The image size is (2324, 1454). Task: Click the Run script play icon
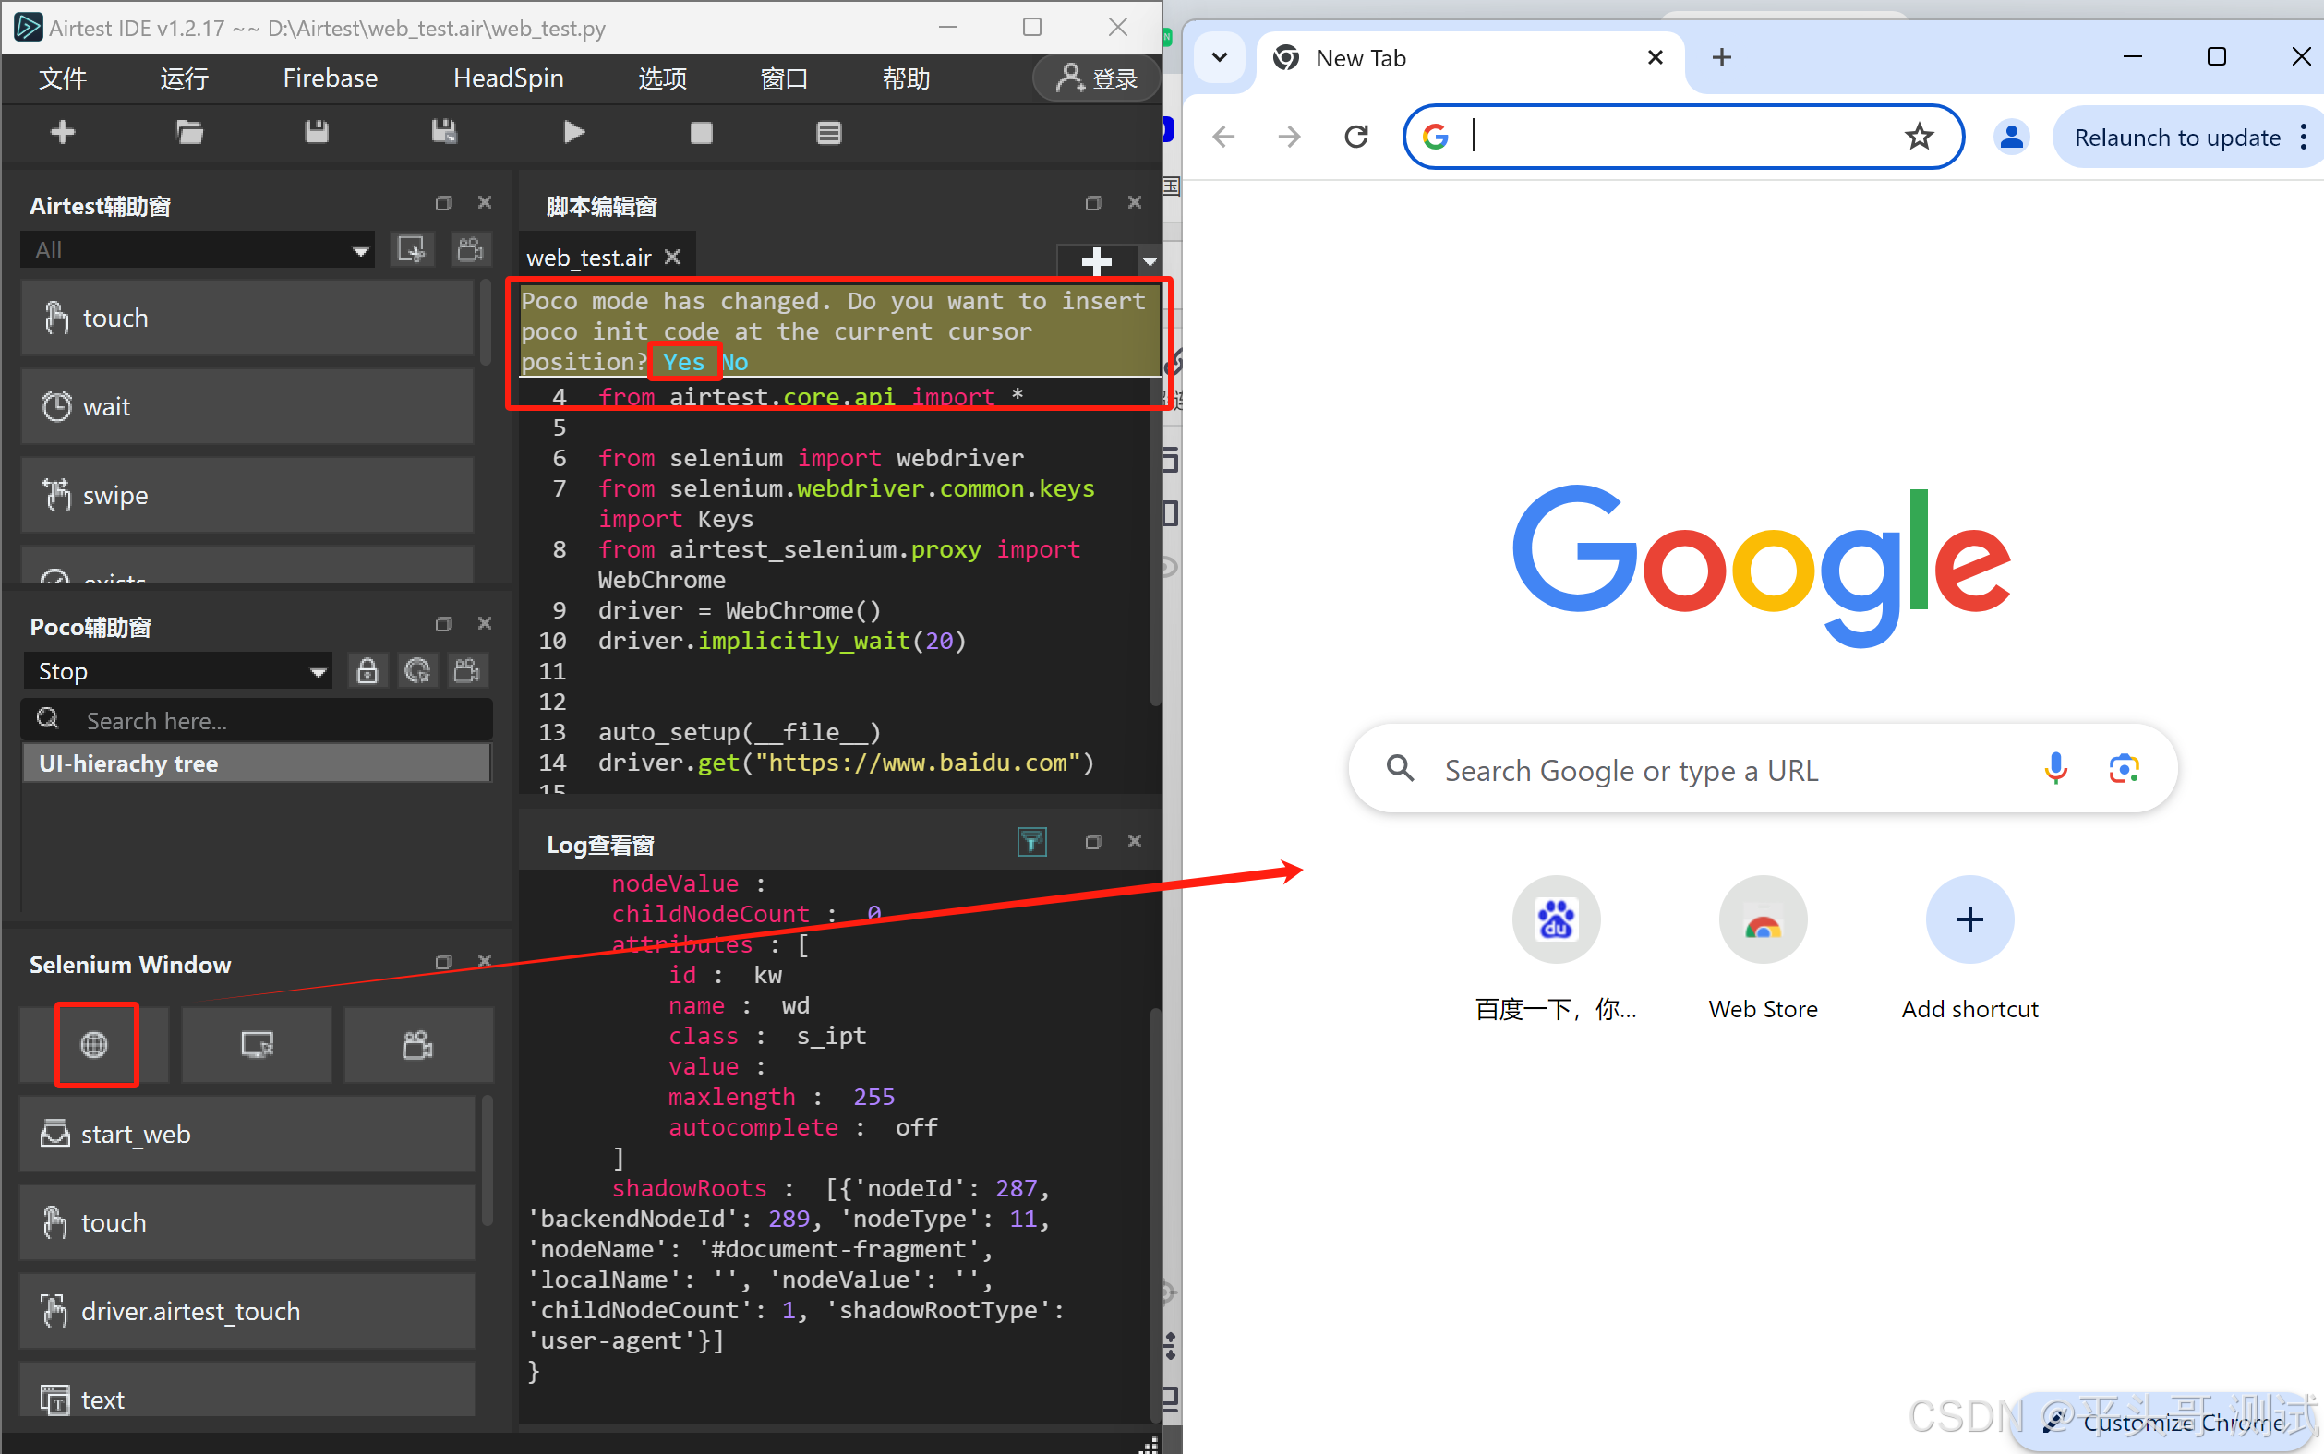(573, 133)
